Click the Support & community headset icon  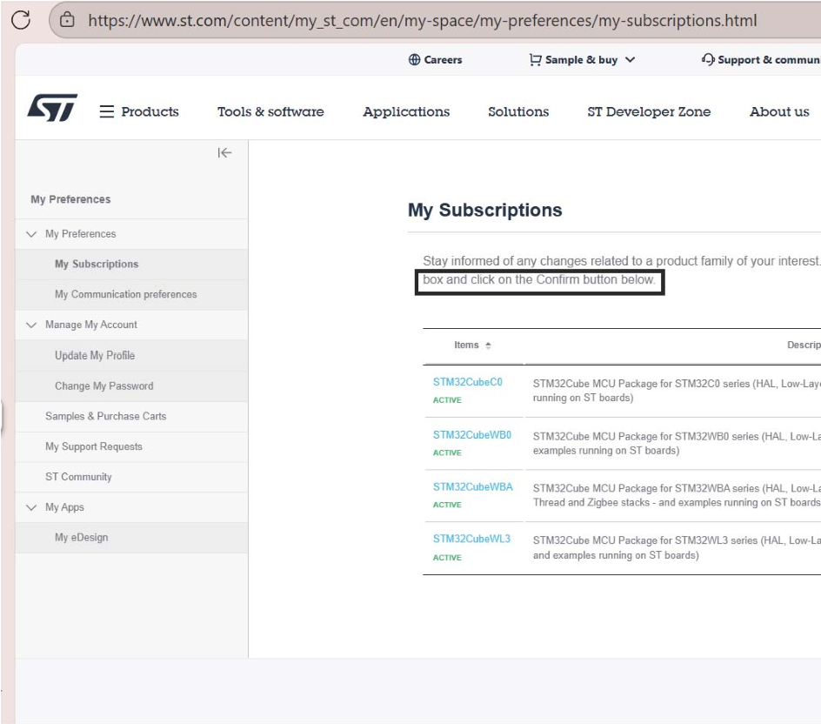(x=708, y=59)
